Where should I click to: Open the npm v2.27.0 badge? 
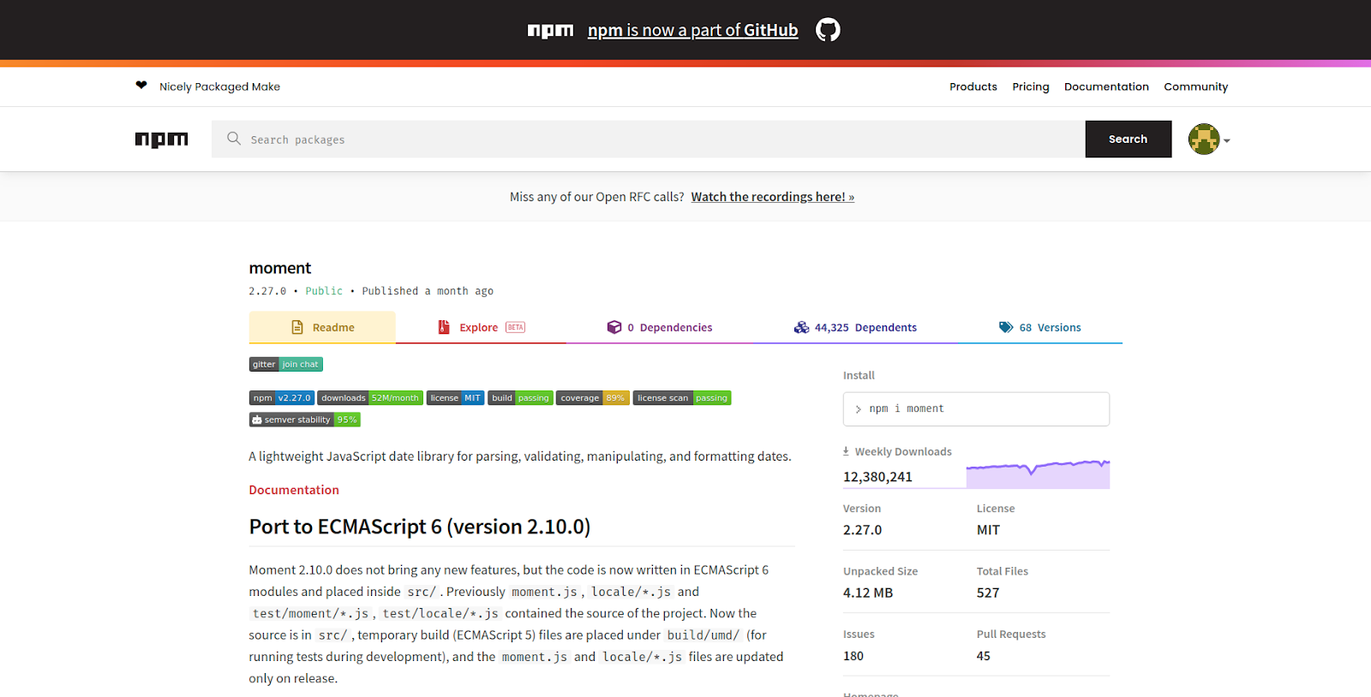(281, 398)
